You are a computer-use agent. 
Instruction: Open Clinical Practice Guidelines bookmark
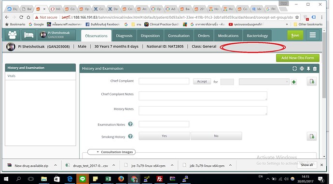pos(162,25)
